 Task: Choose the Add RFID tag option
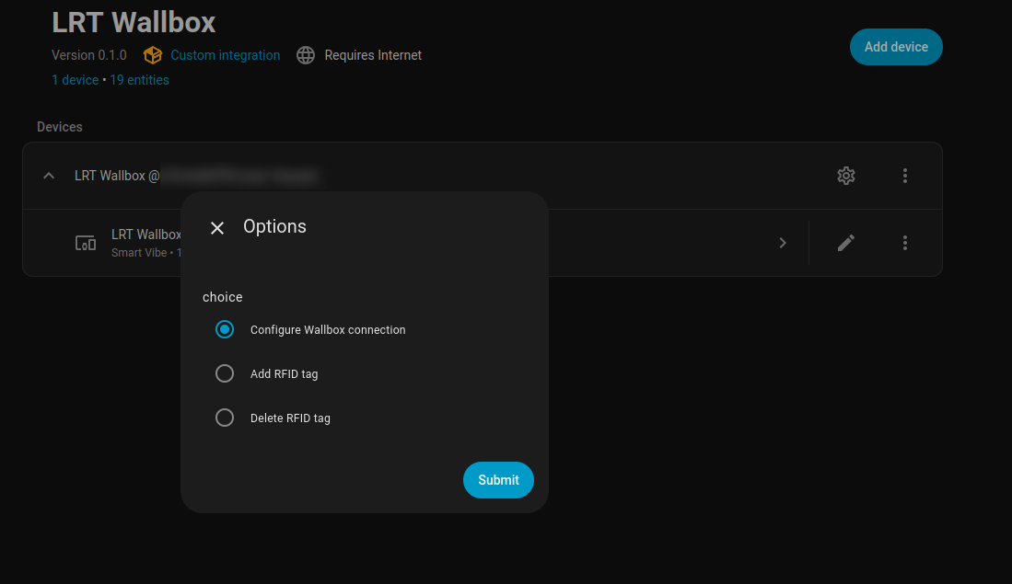tap(225, 373)
